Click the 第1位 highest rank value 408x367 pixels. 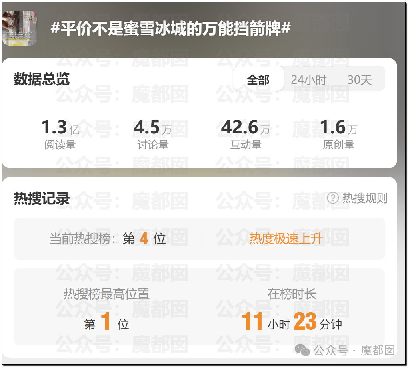point(106,322)
